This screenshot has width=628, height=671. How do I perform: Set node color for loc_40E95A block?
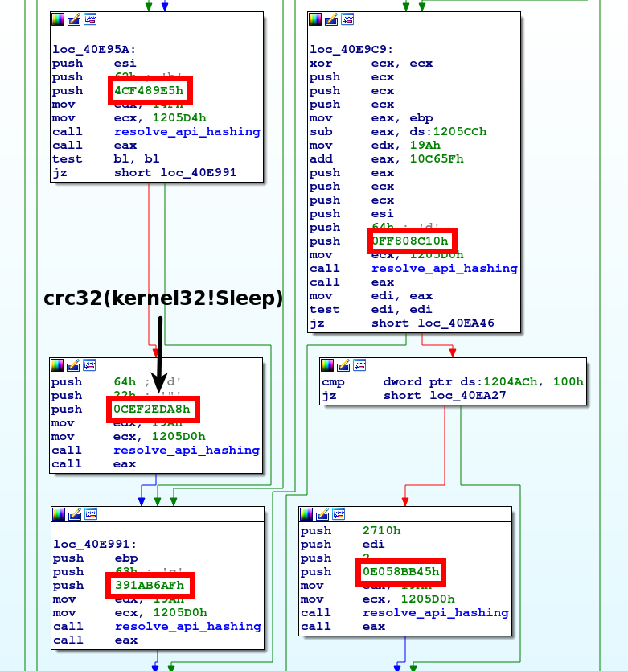[x=58, y=19]
